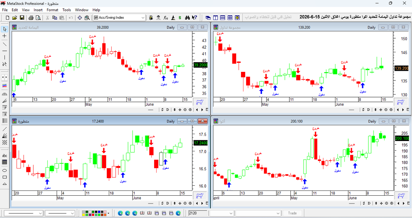Maximize the أكوا chart window
412x218 pixels.
[x=393, y=121]
